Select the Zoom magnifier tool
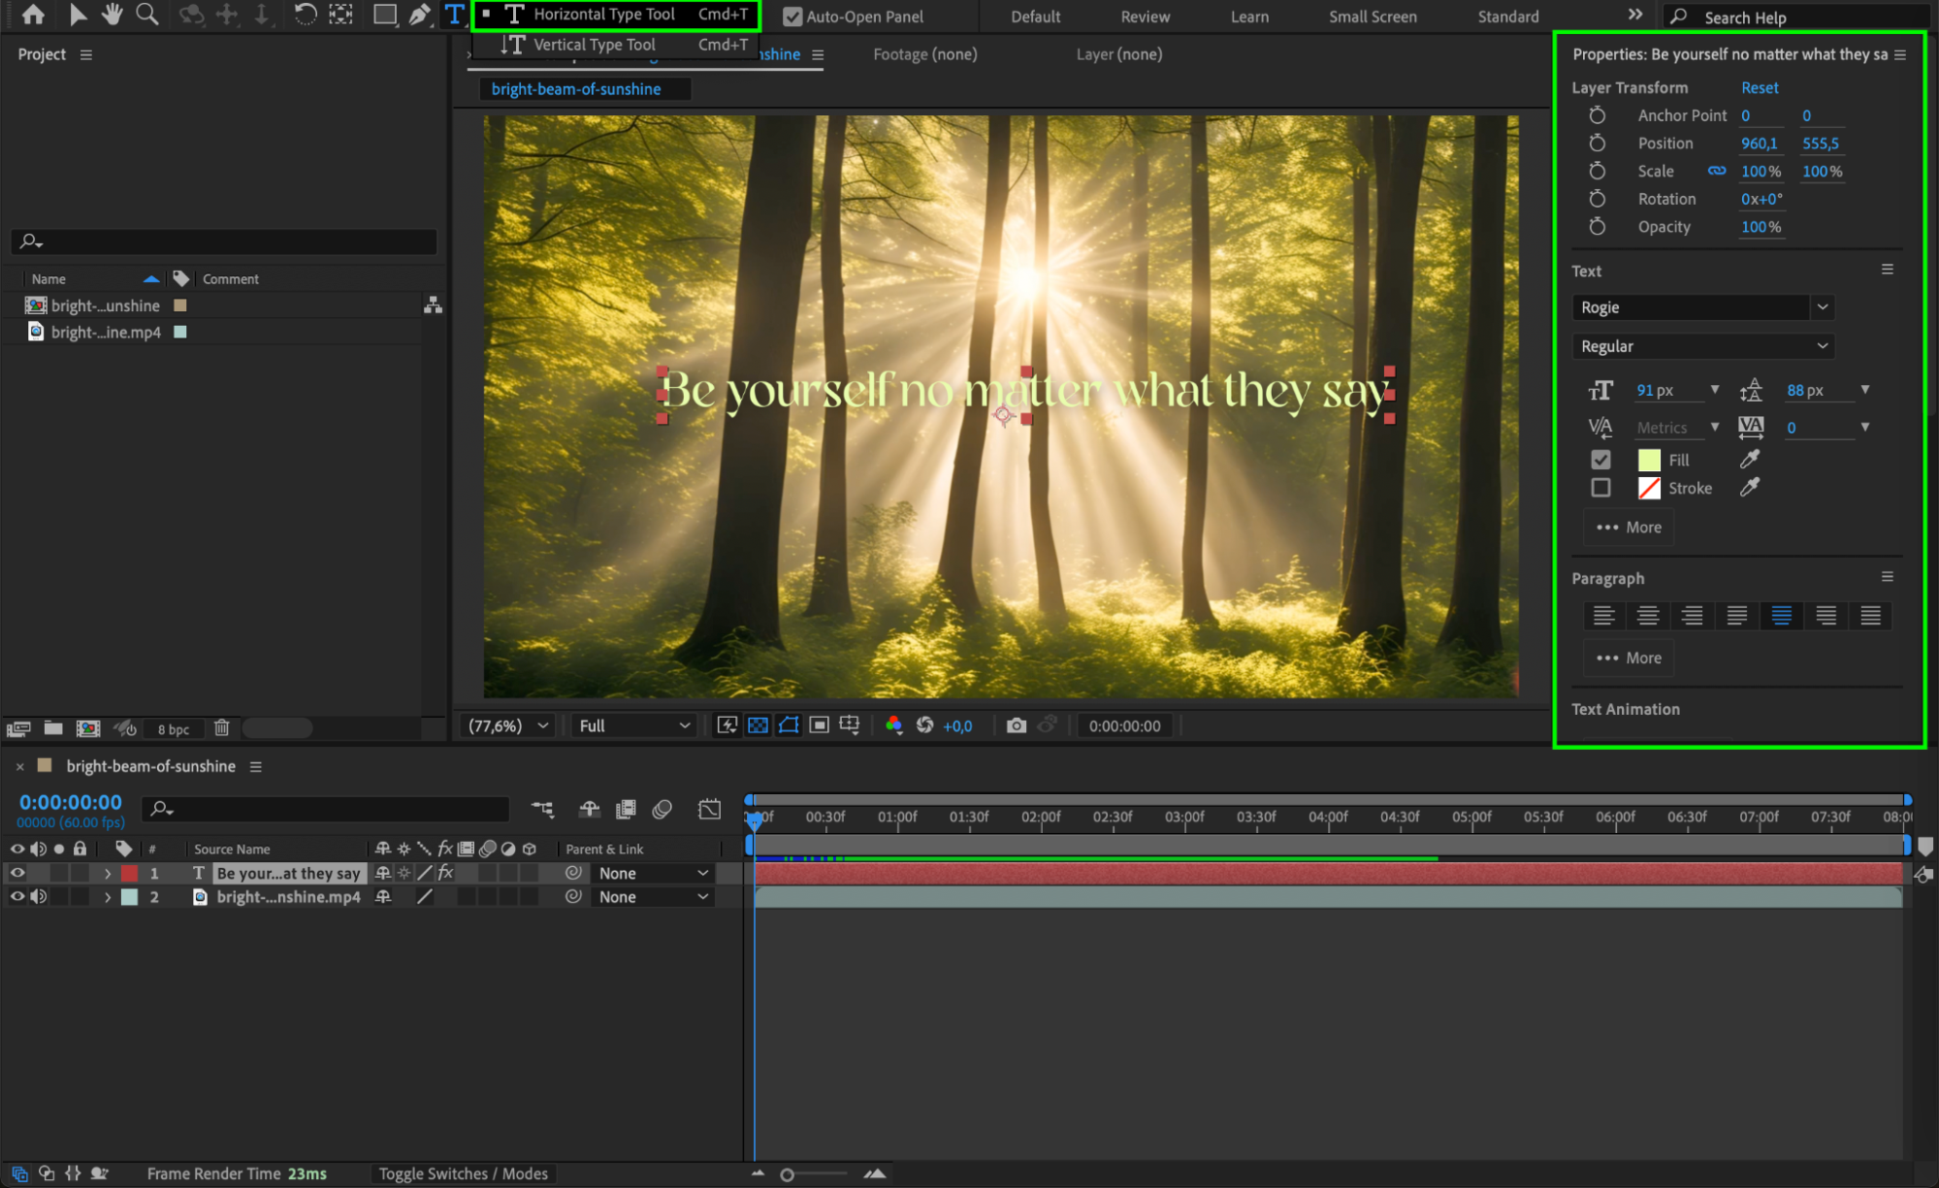 point(147,15)
